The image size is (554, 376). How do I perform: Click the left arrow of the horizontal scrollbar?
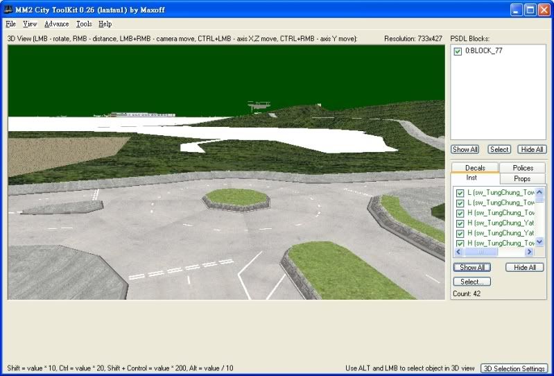point(458,253)
